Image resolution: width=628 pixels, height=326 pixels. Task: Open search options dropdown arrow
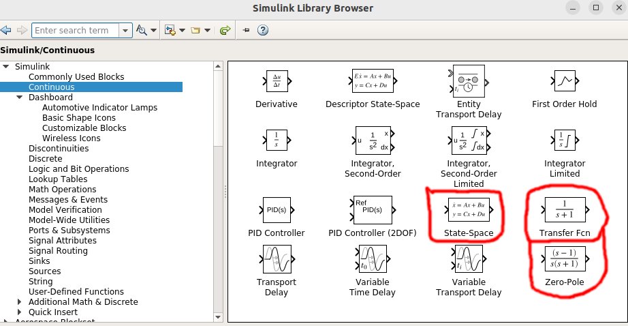[153, 31]
